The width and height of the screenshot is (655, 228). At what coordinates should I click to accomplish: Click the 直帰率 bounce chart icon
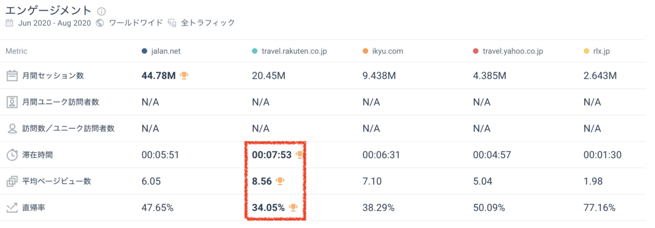[x=12, y=208]
